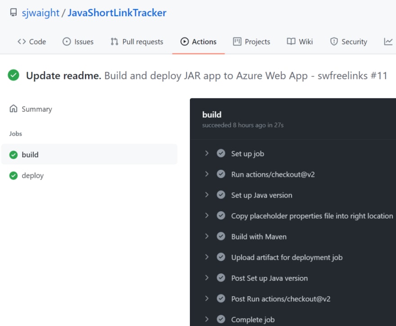396x326 pixels.
Task: Select the build job in sidebar
Action: [90, 154]
